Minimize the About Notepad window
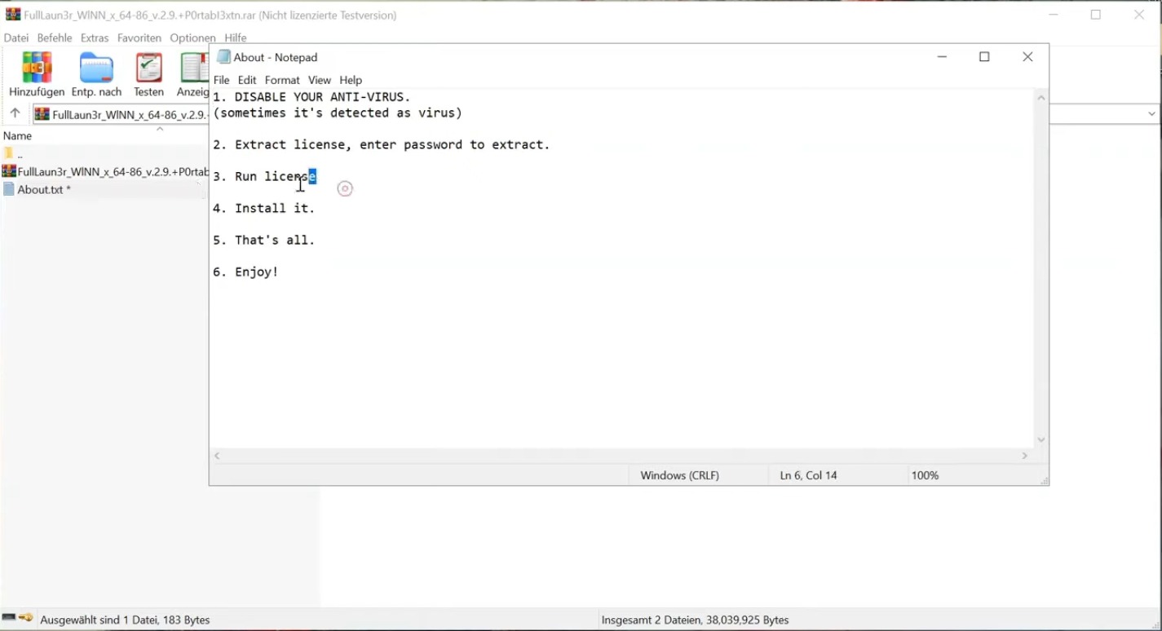This screenshot has height=631, width=1162. (942, 57)
